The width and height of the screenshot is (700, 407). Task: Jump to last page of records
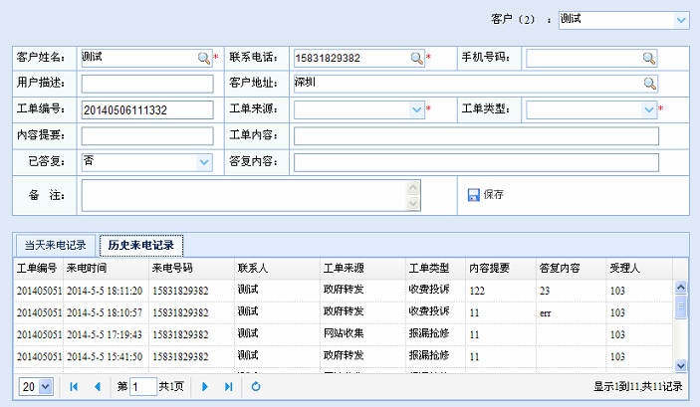228,386
